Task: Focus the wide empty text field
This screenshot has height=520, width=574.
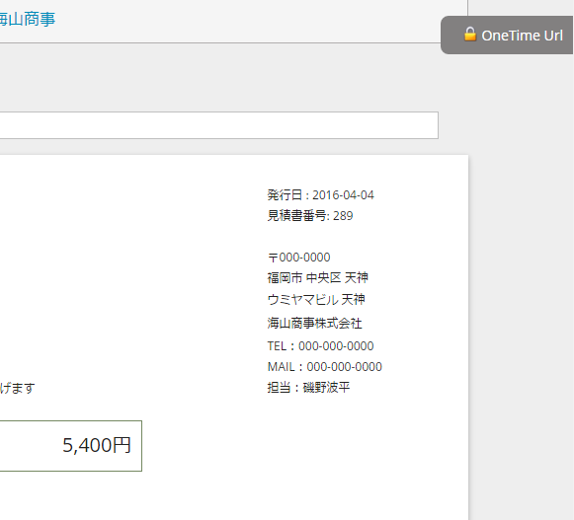Action: tap(219, 125)
